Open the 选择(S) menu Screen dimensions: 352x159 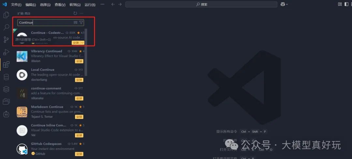(x=45, y=5)
